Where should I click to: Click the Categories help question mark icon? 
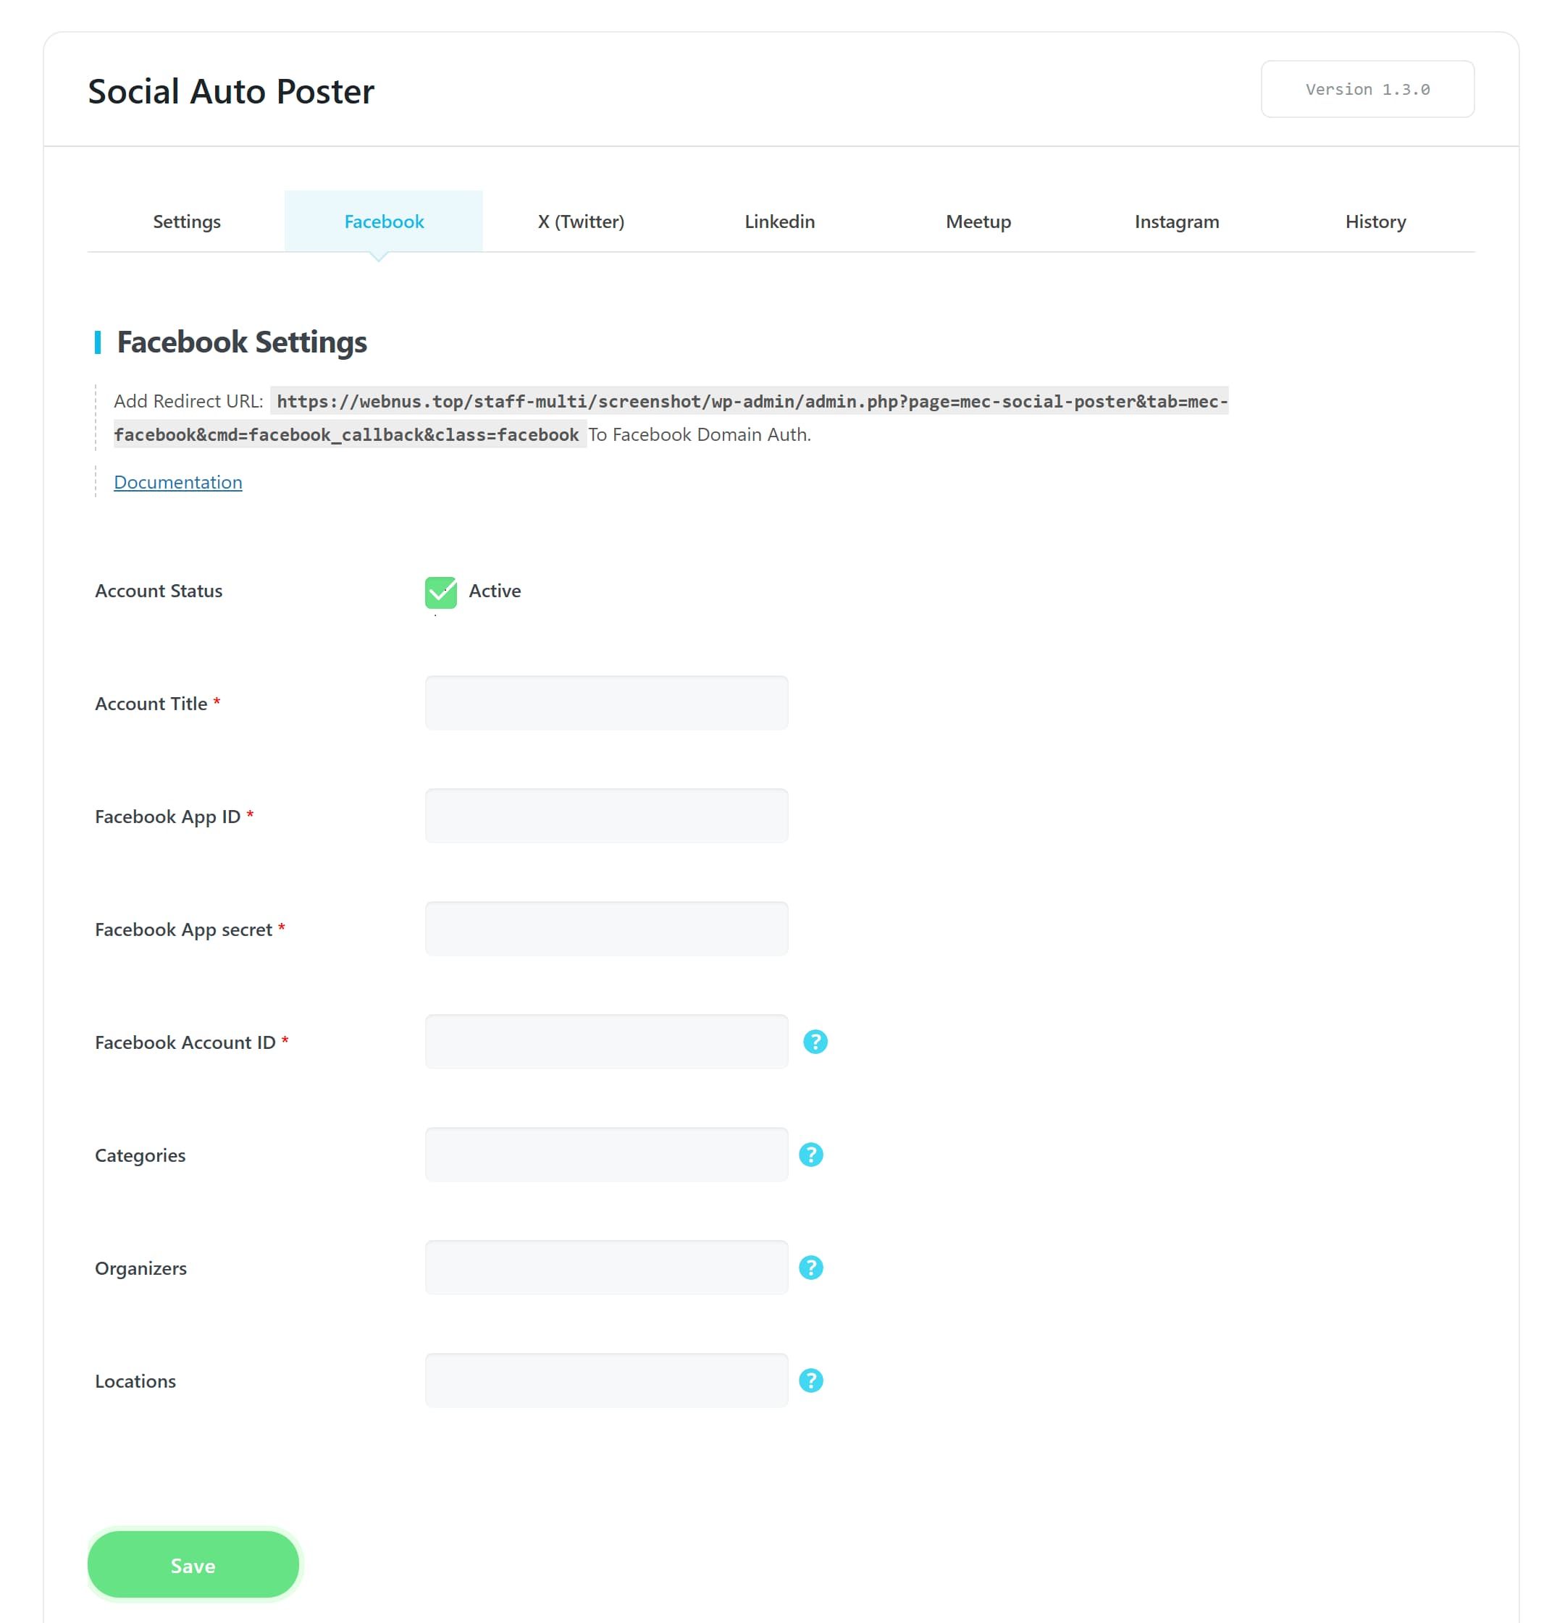(x=810, y=1154)
